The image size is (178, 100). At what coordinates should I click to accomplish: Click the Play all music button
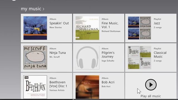(x=151, y=85)
